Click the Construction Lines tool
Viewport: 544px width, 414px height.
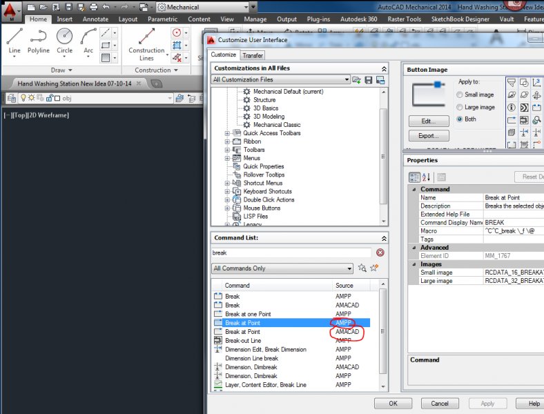(146, 43)
